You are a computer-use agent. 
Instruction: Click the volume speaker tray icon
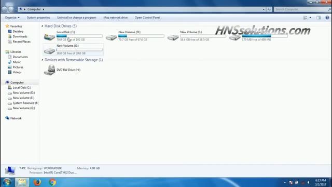309,182
